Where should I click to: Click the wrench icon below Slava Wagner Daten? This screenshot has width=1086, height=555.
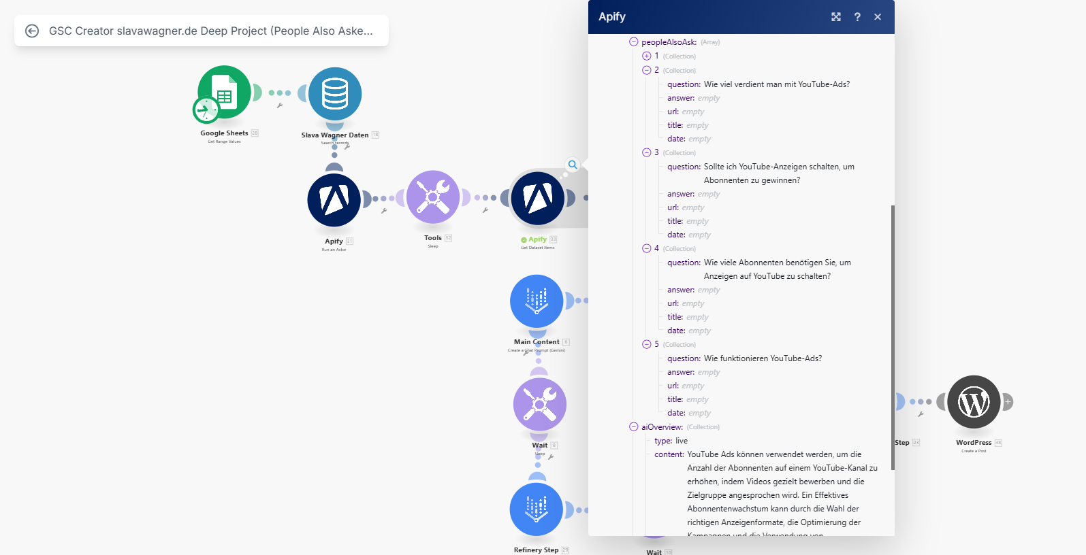pyautogui.click(x=347, y=147)
